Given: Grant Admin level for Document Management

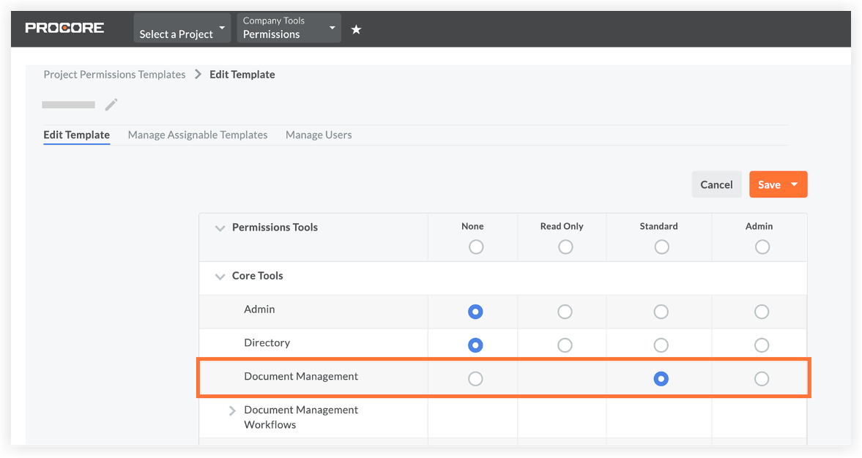Looking at the screenshot, I should [x=761, y=378].
